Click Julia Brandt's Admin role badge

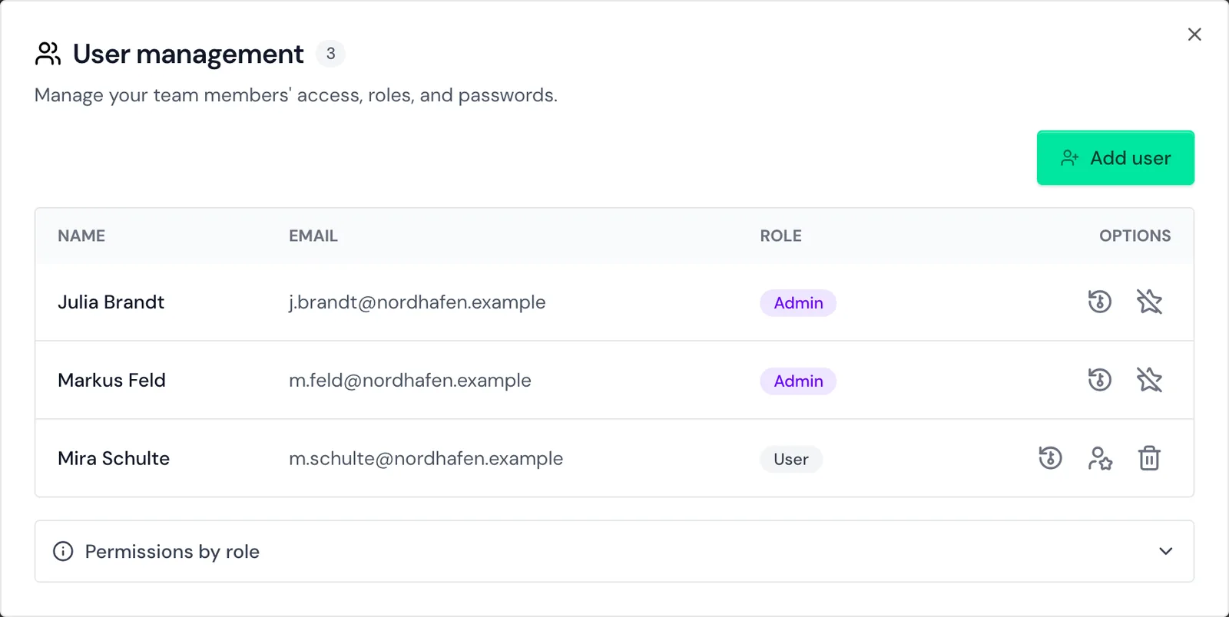(798, 303)
